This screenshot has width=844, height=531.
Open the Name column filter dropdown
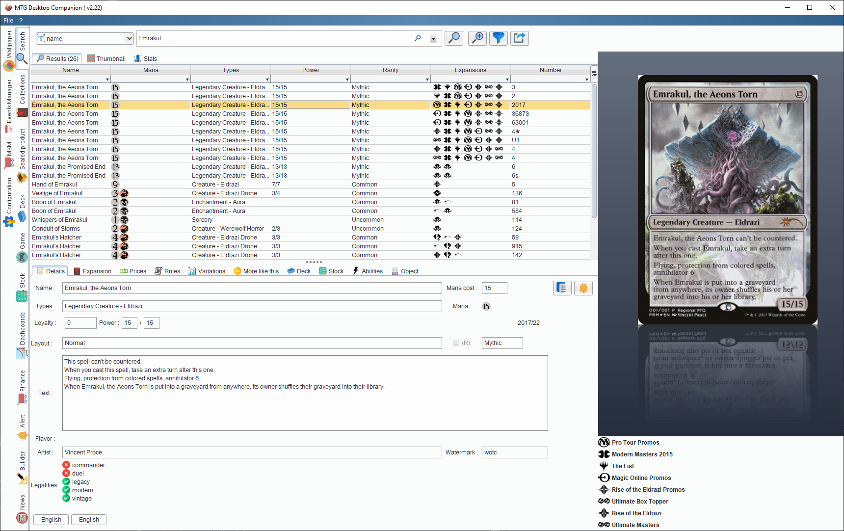tap(107, 80)
